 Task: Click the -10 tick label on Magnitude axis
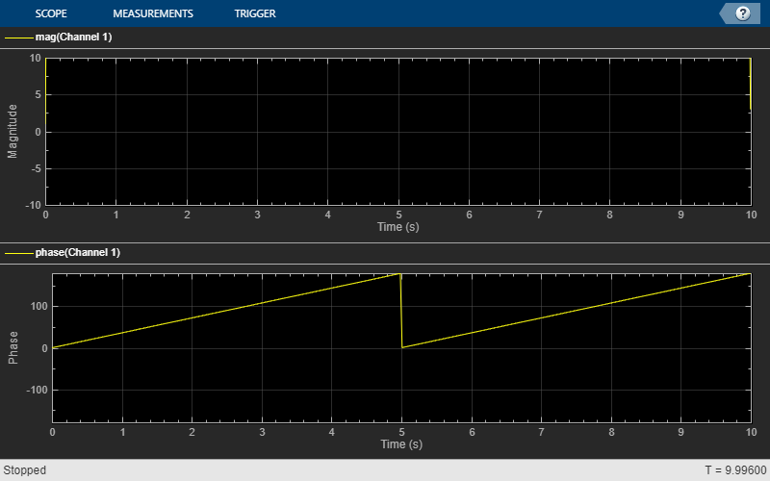tap(34, 205)
